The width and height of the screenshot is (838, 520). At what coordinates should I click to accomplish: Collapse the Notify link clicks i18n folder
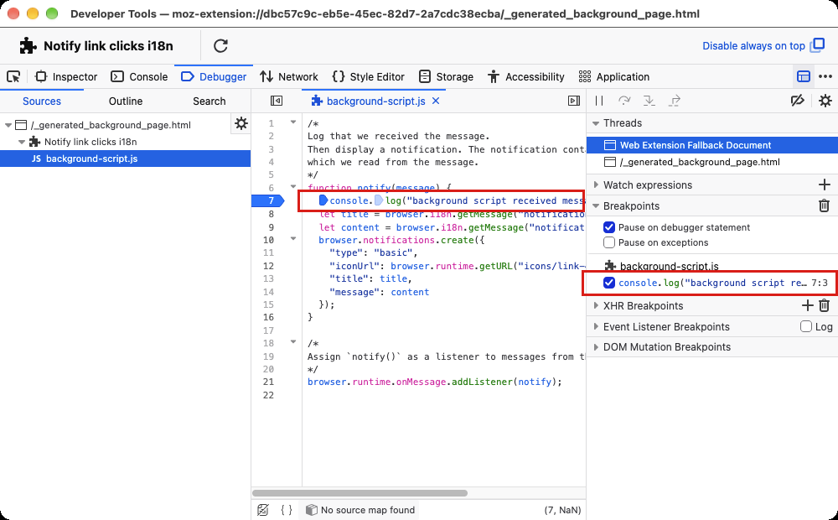pyautogui.click(x=22, y=142)
